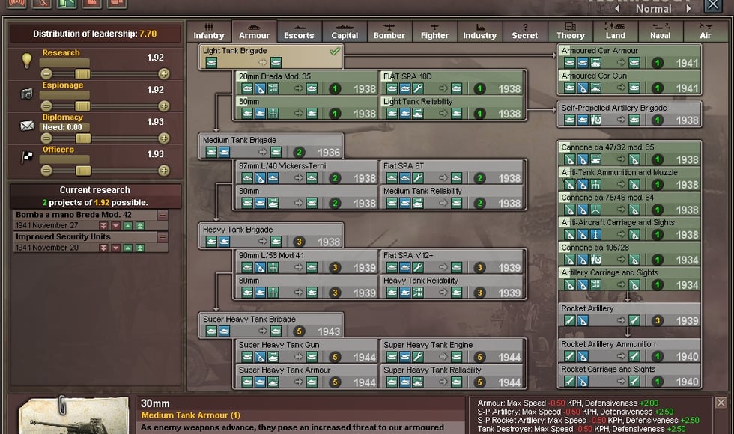This screenshot has width=734, height=434.
Task: Move Improved Security Units to queue bottom
Action: tap(103, 248)
